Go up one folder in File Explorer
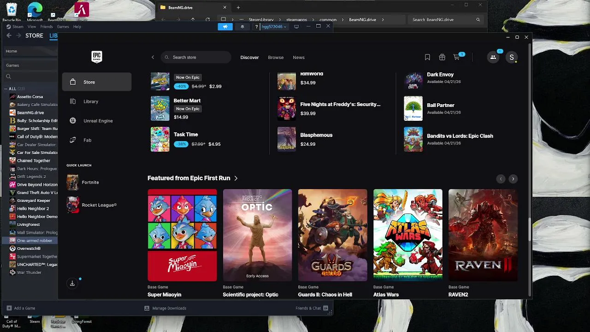This screenshot has width=590, height=332. (x=193, y=20)
